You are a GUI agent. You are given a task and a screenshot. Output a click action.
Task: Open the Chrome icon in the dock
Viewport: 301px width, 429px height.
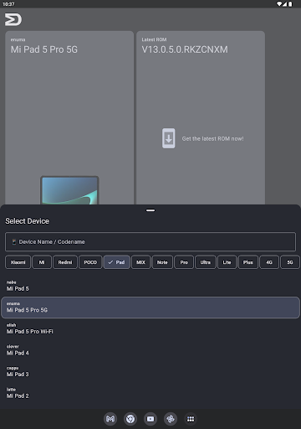click(x=130, y=419)
